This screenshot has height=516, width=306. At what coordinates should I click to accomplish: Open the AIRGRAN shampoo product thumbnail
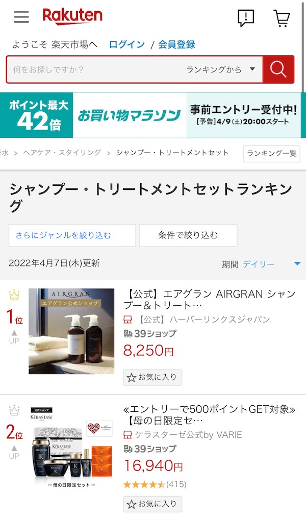71,331
